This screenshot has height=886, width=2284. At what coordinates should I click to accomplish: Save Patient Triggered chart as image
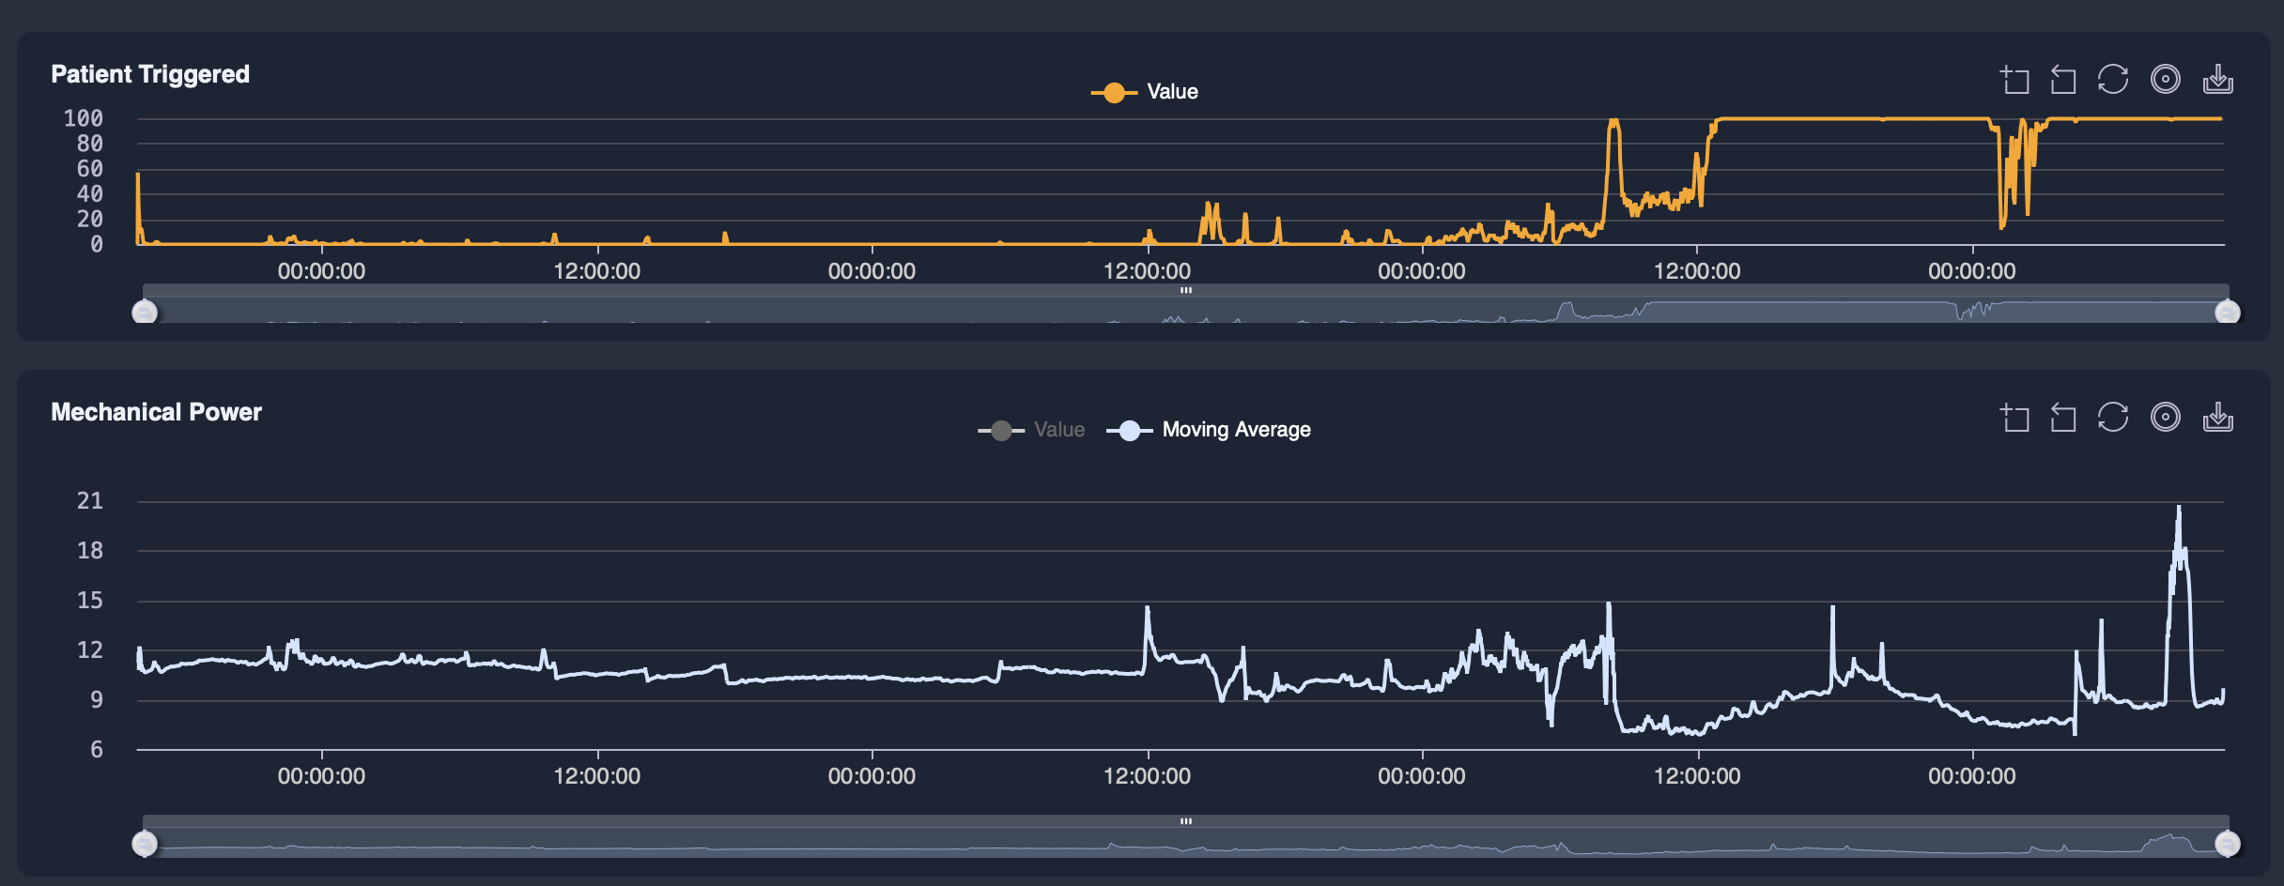2218,81
